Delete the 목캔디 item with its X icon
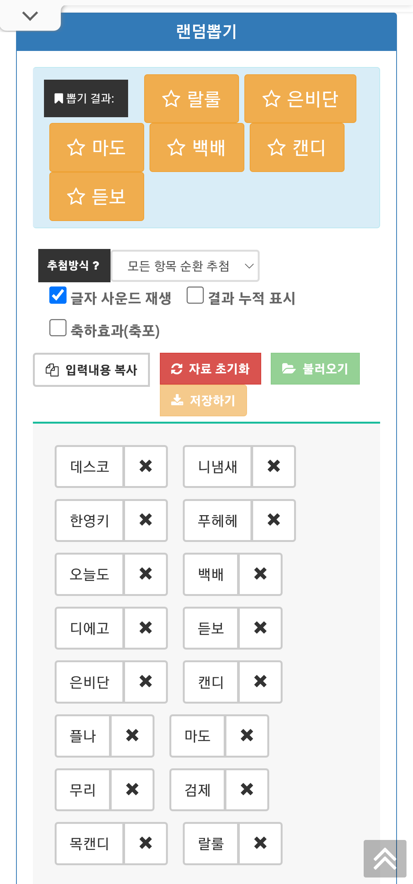Image resolution: width=413 pixels, height=884 pixels. [x=146, y=843]
